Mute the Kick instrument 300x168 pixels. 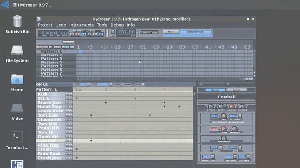point(67,94)
